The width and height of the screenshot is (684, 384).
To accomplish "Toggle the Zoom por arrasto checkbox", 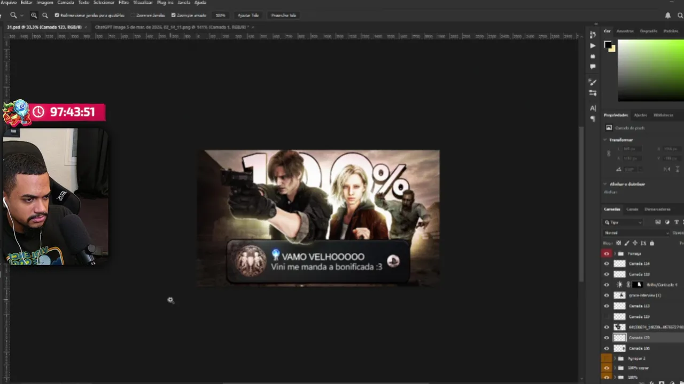I will [173, 15].
